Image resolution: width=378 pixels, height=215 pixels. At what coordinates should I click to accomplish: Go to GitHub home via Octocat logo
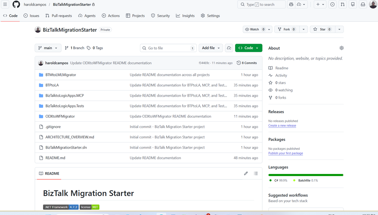[x=16, y=4]
